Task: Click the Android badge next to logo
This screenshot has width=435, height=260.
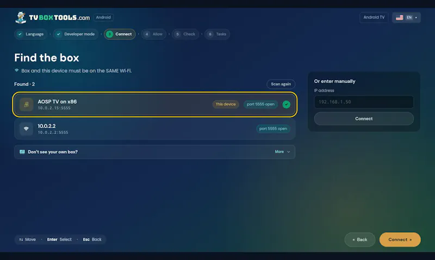Action: point(103,17)
